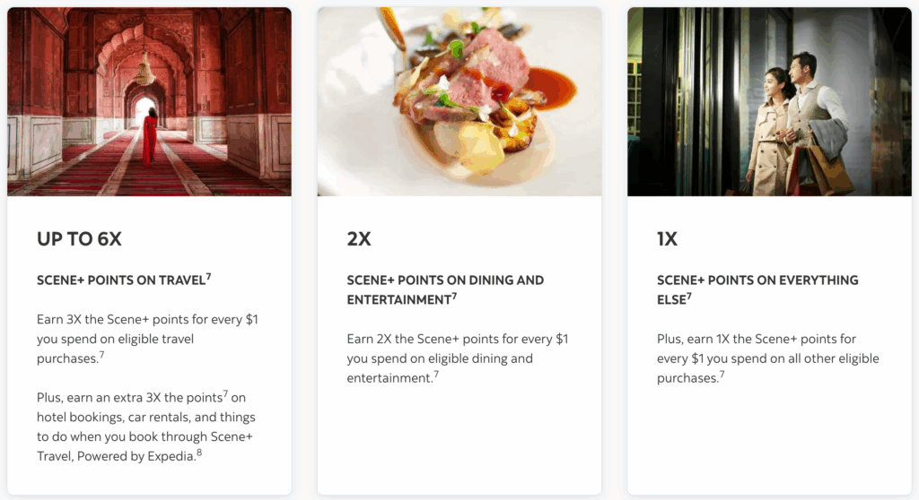Click the "Plus, earn 1X" paragraph
Viewport: 919px width, 500px height.
tap(767, 358)
